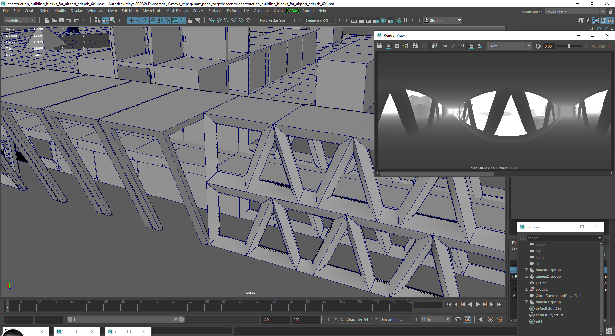The height and width of the screenshot is (336, 615).
Task: Open the V-Ray renderer dropdown in Render View
Action: pyautogui.click(x=509, y=46)
